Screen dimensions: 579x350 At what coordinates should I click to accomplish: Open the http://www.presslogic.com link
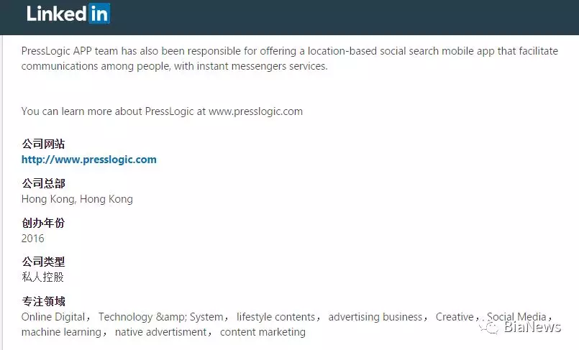[89, 160]
